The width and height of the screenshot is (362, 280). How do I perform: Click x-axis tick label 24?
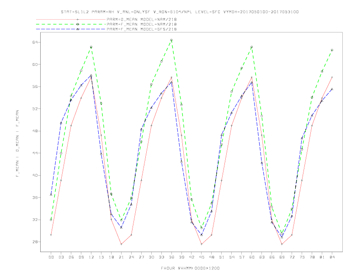tap(131, 257)
